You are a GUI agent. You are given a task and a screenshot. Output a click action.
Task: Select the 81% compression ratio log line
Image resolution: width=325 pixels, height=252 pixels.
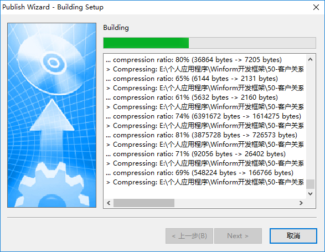[x=202, y=135]
